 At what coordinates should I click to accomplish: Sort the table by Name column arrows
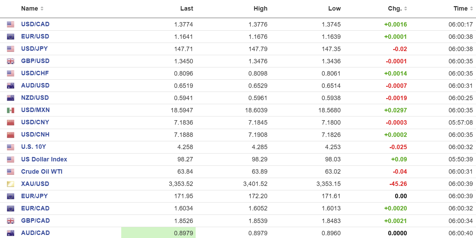click(x=42, y=9)
